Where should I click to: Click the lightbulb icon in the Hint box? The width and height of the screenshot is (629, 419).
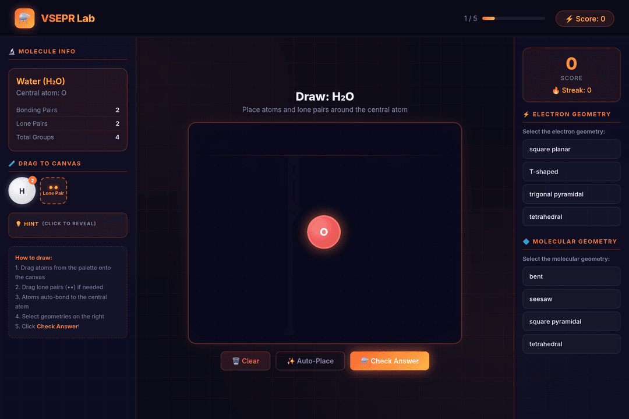[x=19, y=223]
